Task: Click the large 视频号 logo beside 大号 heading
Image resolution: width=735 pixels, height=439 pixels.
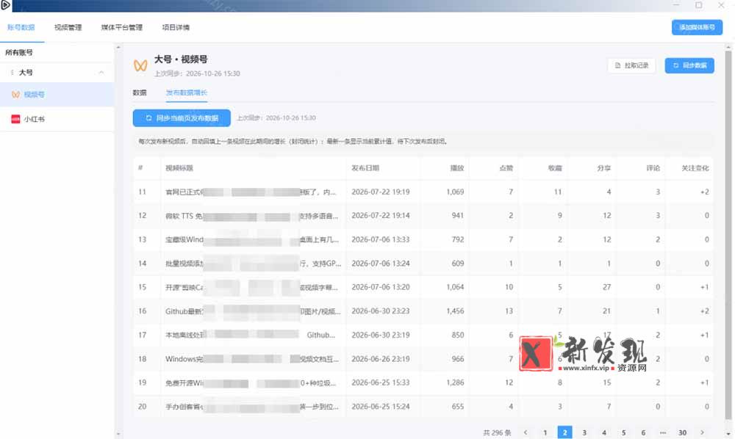Action: pos(140,65)
